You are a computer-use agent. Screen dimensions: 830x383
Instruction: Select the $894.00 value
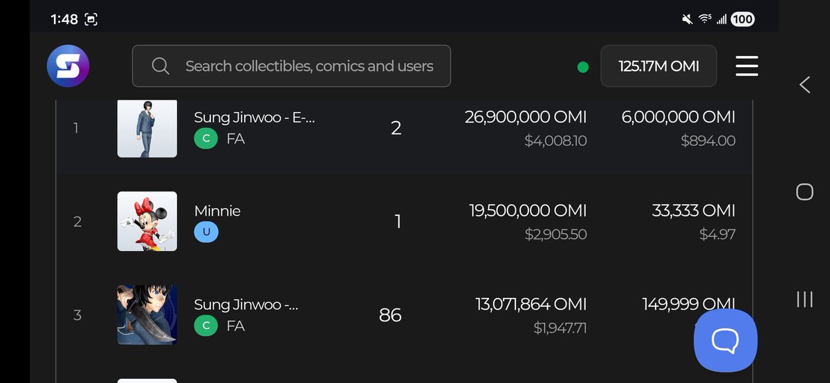point(708,141)
